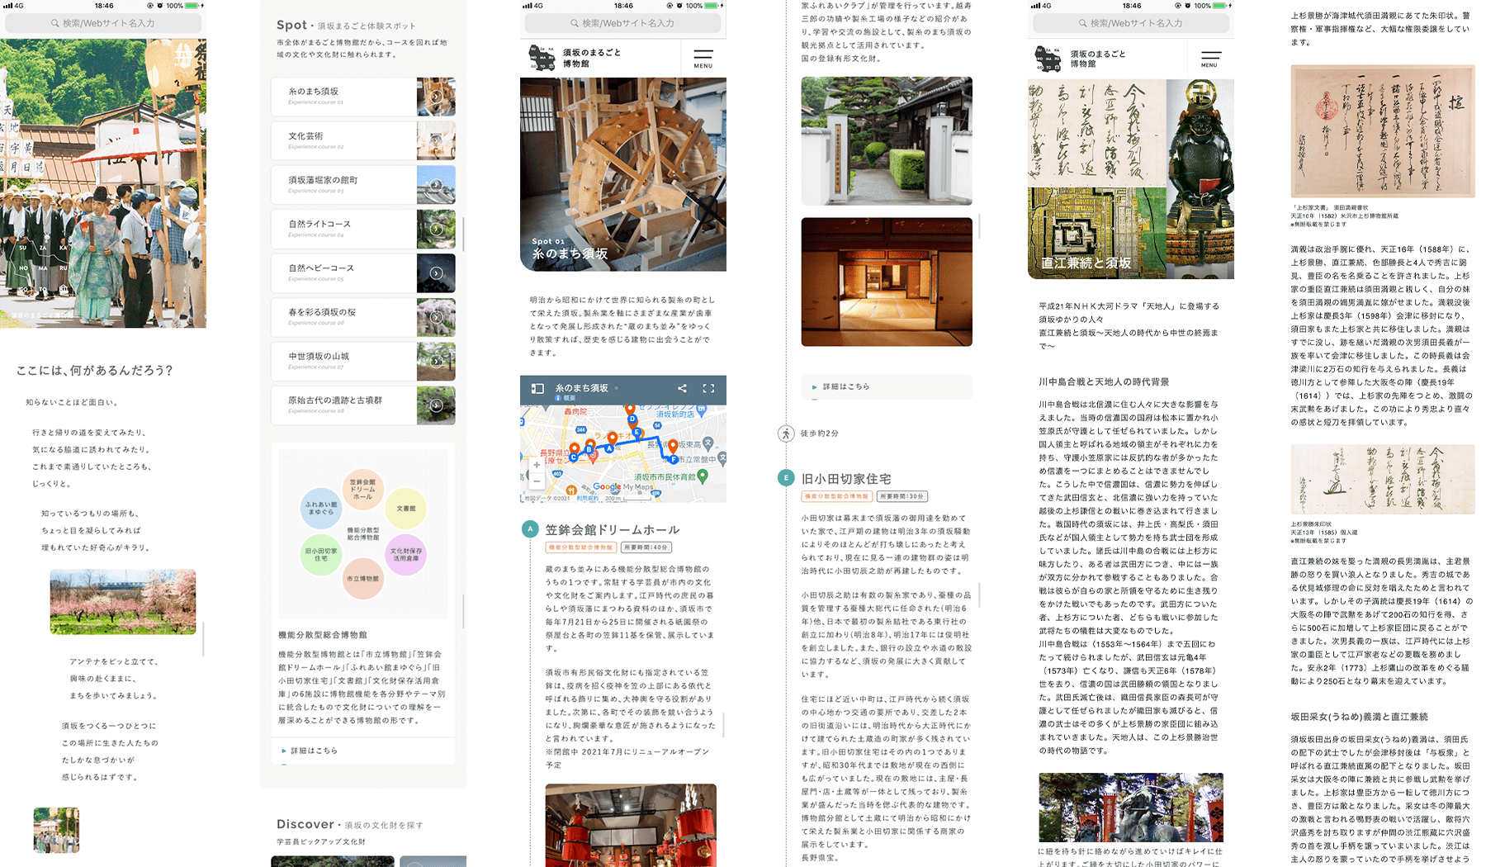The height and width of the screenshot is (867, 1486).
Task: Select the 原始古代の遺跡と古墳群 course
Action: [362, 405]
